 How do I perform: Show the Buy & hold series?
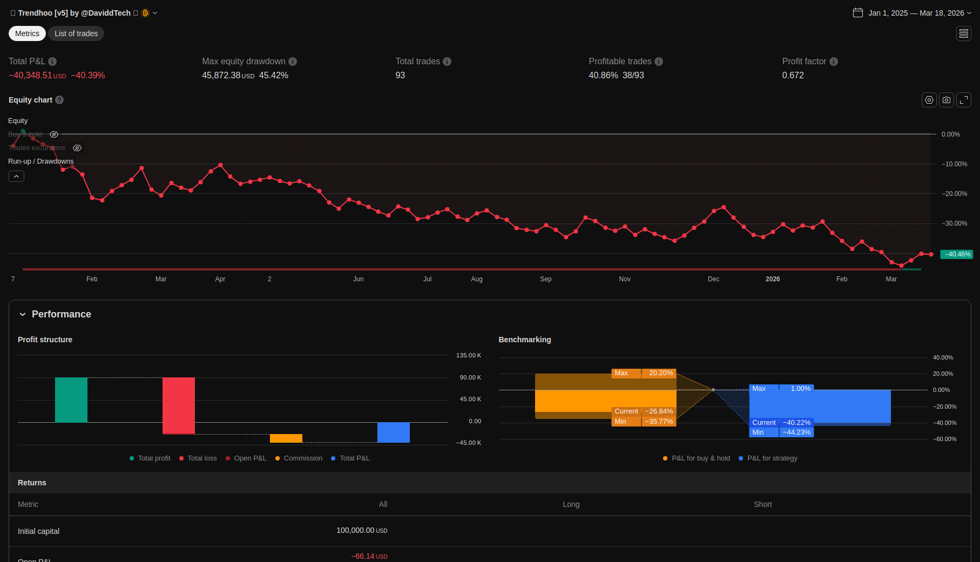point(54,134)
